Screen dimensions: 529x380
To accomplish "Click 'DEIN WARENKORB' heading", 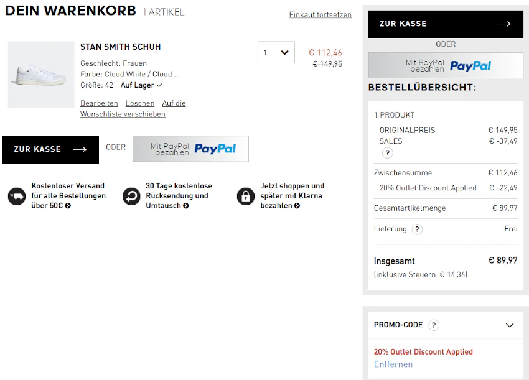I will click(70, 11).
